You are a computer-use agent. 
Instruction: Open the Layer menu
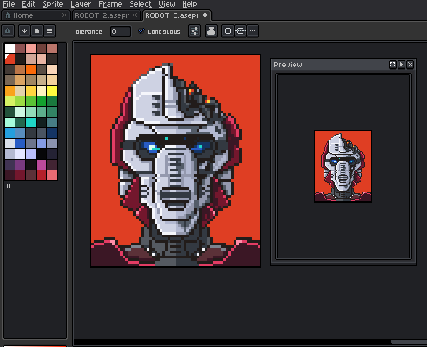pyautogui.click(x=81, y=4)
